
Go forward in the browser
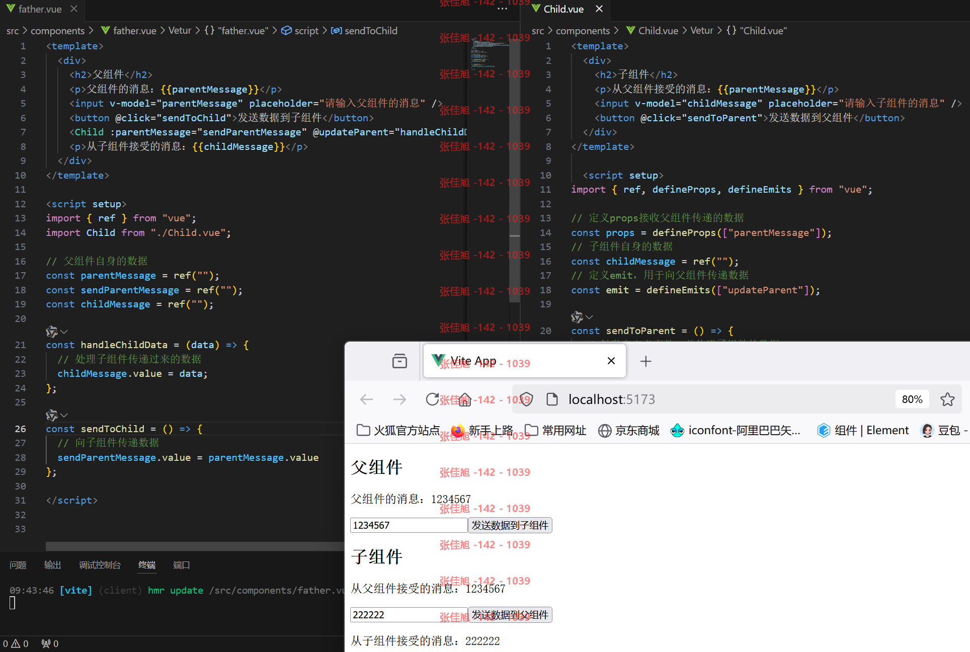(x=399, y=399)
